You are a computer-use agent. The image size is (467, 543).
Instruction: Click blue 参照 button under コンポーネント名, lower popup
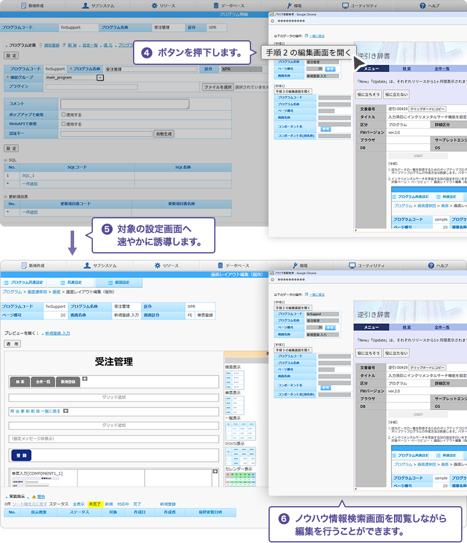coord(325,388)
